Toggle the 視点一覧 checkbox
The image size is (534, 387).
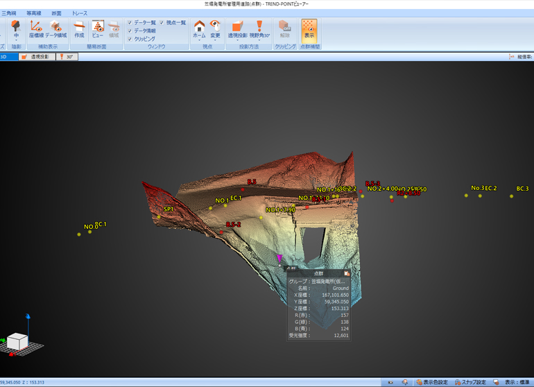pyautogui.click(x=162, y=23)
